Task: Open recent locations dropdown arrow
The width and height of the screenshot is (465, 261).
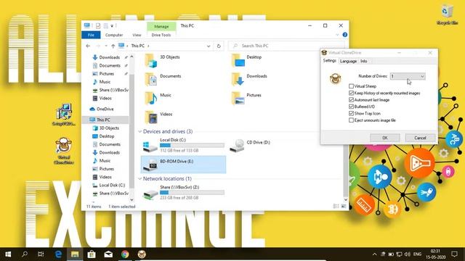Action: tap(106, 46)
